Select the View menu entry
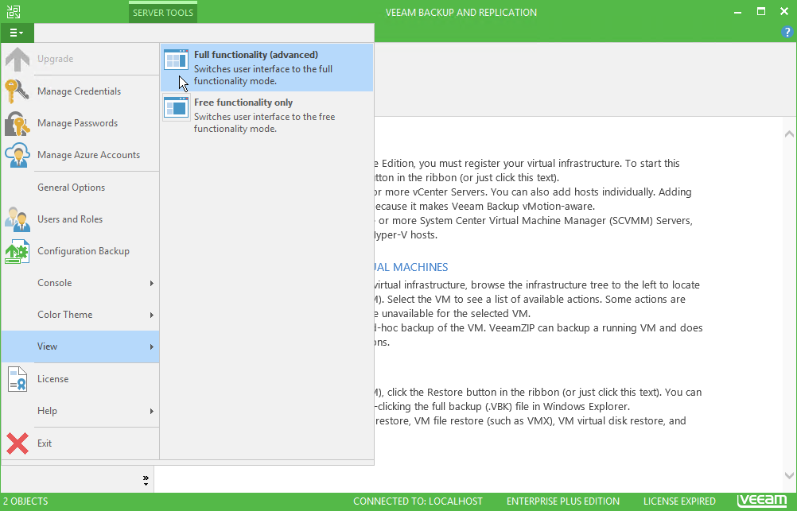Screen dimensions: 797x511 80,347
